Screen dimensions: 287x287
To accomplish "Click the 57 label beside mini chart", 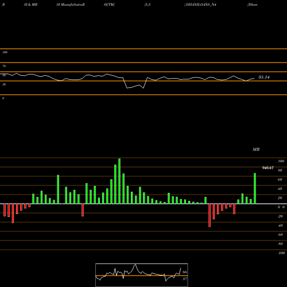I will (x=185, y=279).
